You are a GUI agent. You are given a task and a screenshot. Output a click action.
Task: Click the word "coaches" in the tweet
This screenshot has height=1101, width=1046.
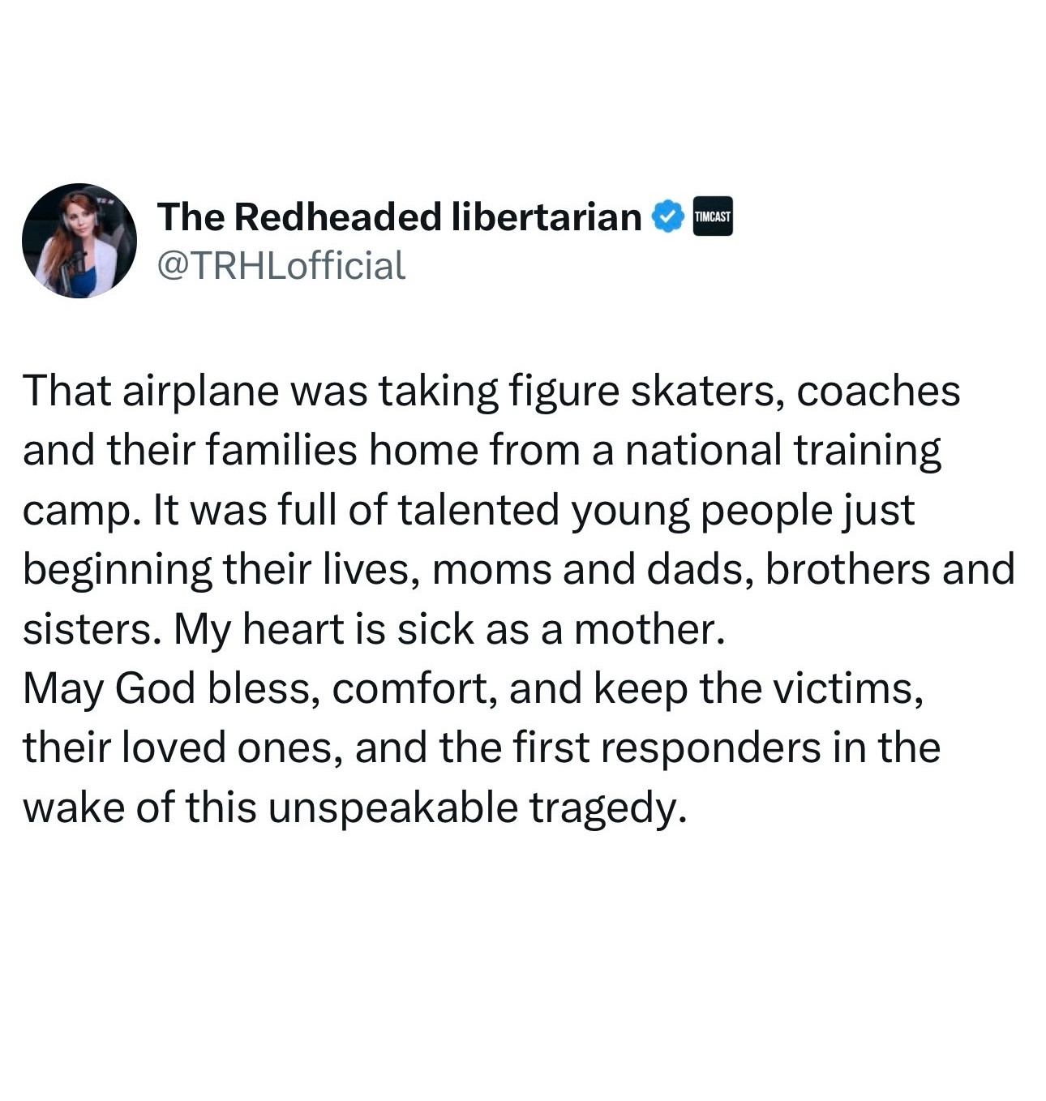point(879,392)
